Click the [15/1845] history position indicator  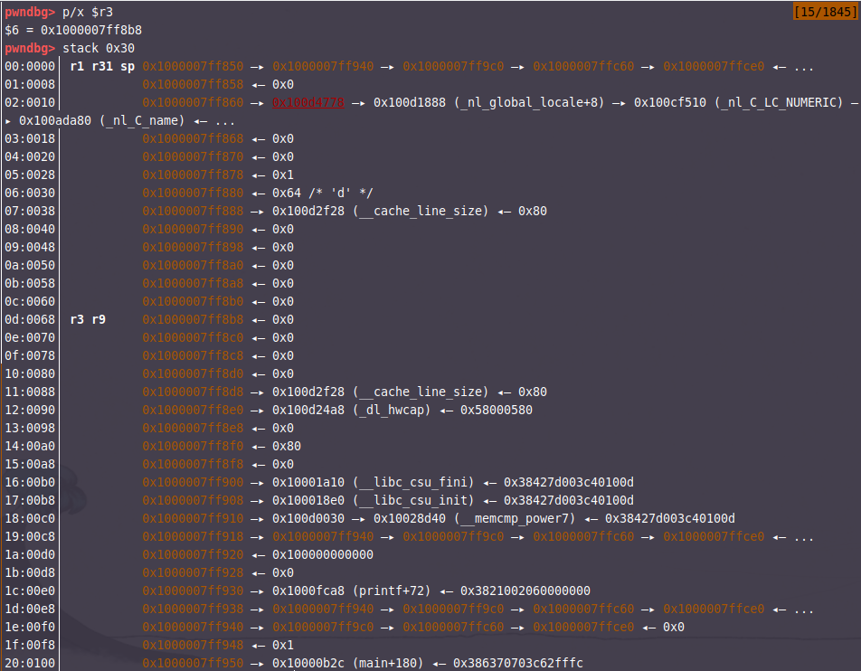point(823,12)
